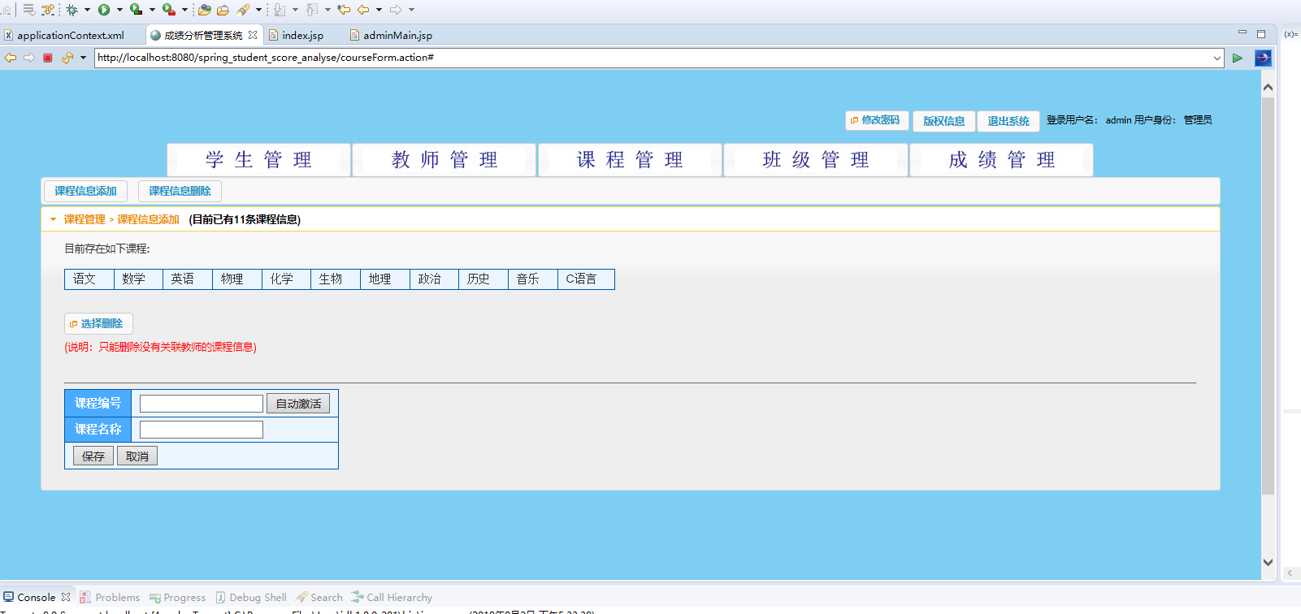Open the toolbar Back history dropdown arrow
The image size is (1301, 614).
click(x=379, y=10)
